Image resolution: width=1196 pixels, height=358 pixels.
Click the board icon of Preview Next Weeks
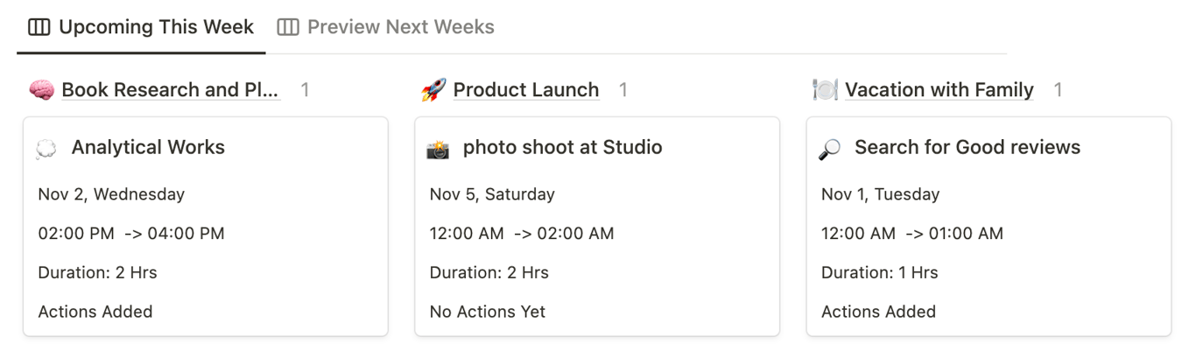[x=288, y=27]
